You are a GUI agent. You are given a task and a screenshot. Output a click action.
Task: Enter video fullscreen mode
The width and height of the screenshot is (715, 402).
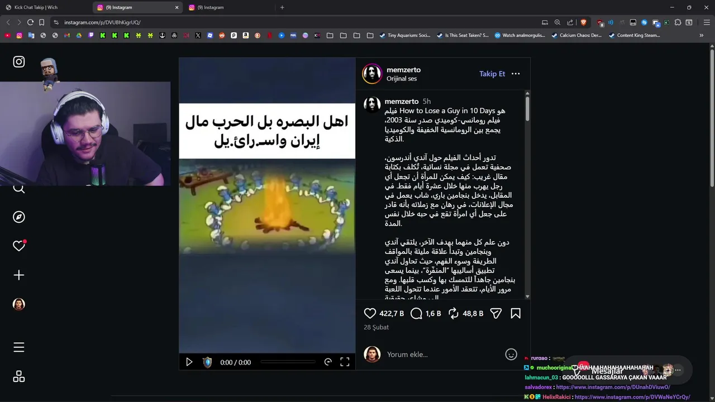point(345,362)
